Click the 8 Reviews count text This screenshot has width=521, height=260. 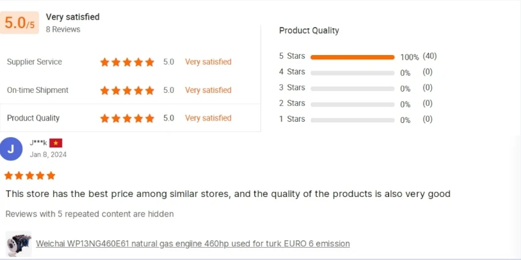pos(63,29)
